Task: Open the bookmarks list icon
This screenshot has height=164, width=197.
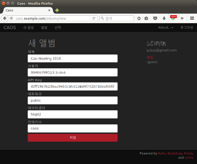Action: [146, 18]
